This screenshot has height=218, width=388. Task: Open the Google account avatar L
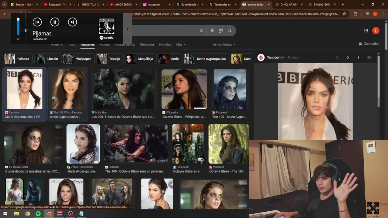tap(376, 31)
